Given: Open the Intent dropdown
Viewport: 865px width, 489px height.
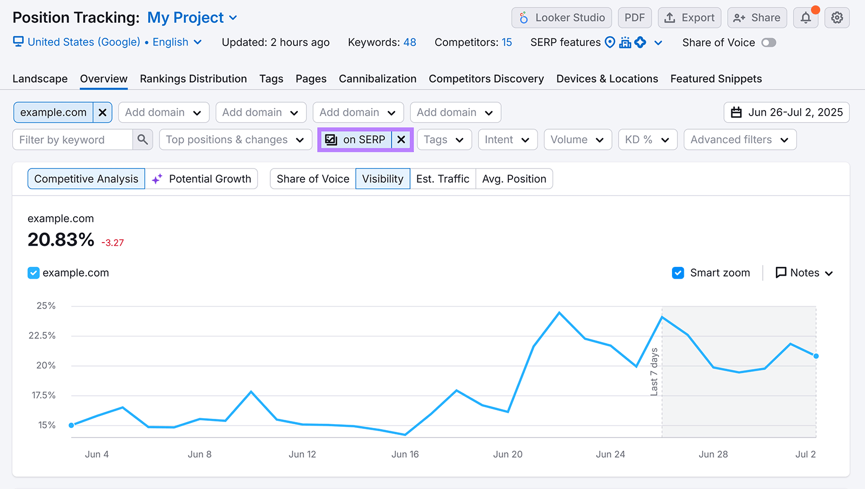Looking at the screenshot, I should tap(507, 139).
